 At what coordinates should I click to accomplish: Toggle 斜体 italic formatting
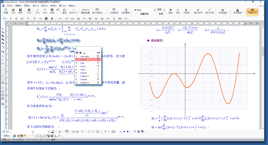click(x=178, y=11)
